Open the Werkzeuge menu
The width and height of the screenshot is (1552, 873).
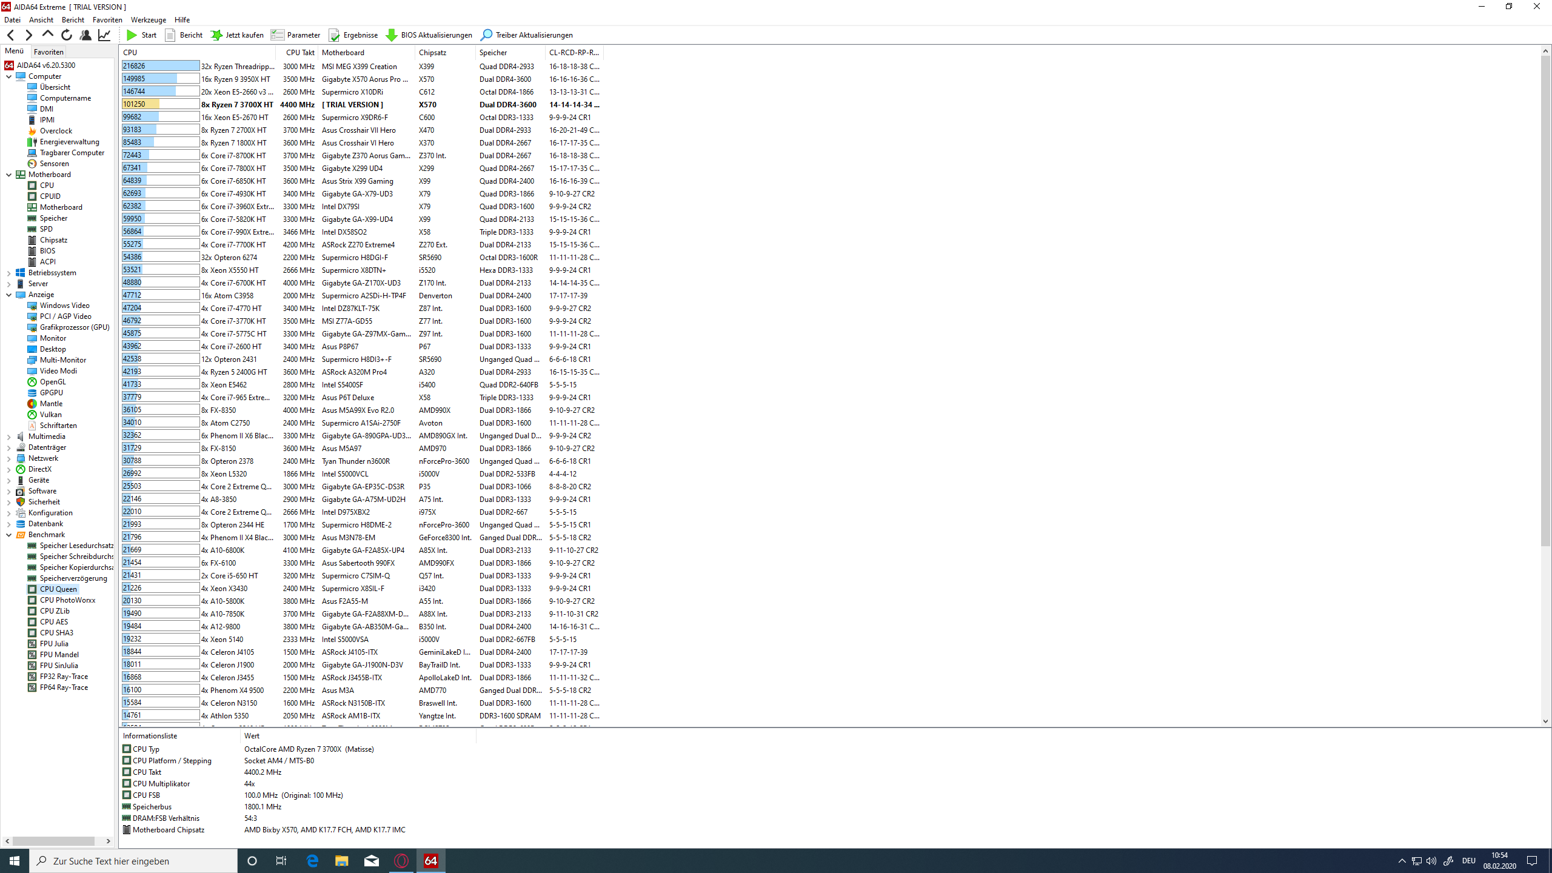(148, 20)
